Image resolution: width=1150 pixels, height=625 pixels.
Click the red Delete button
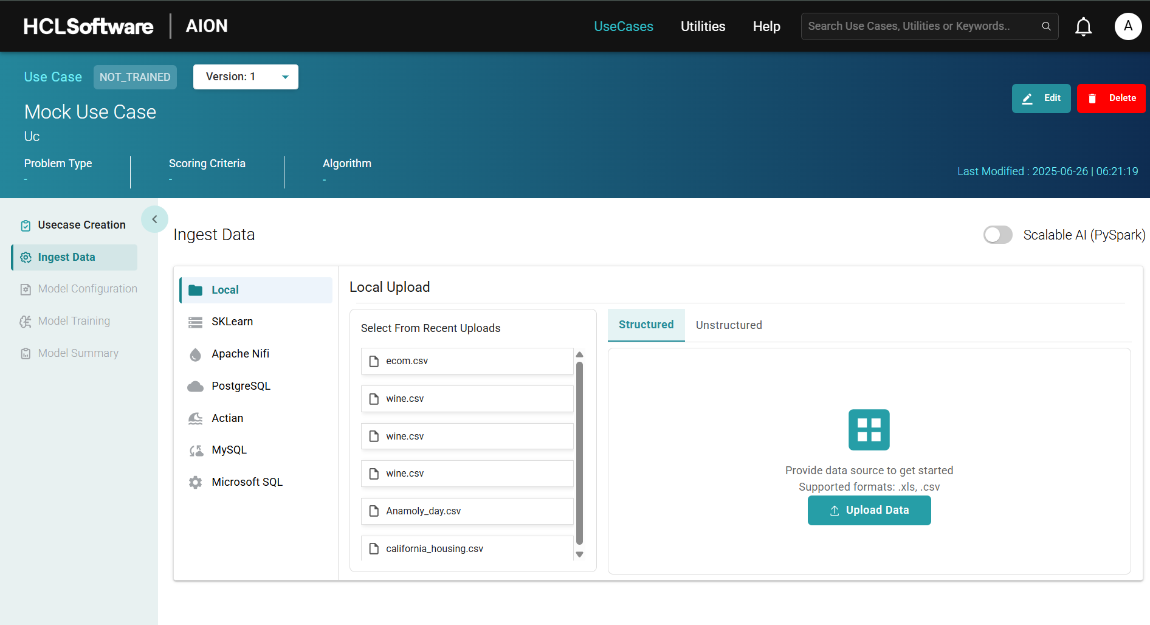click(1110, 98)
